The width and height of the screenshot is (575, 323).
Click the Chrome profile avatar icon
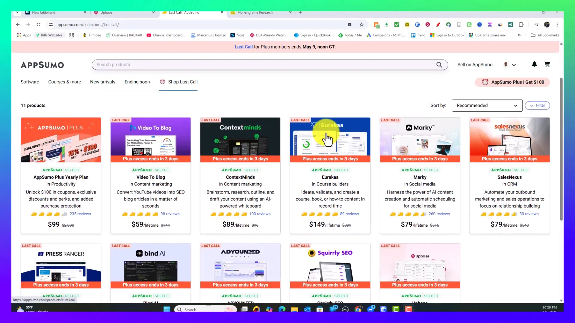coord(547,25)
